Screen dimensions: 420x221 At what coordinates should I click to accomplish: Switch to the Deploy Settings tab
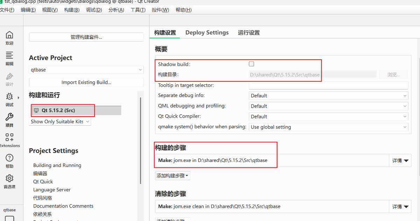[207, 32]
